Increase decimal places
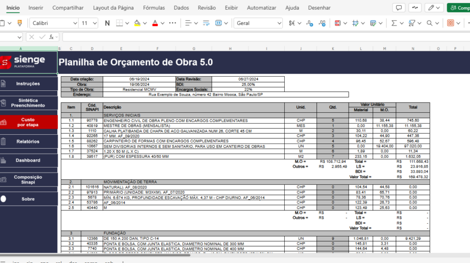Image resolution: width=470 pixels, height=263 pixels. (310, 23)
